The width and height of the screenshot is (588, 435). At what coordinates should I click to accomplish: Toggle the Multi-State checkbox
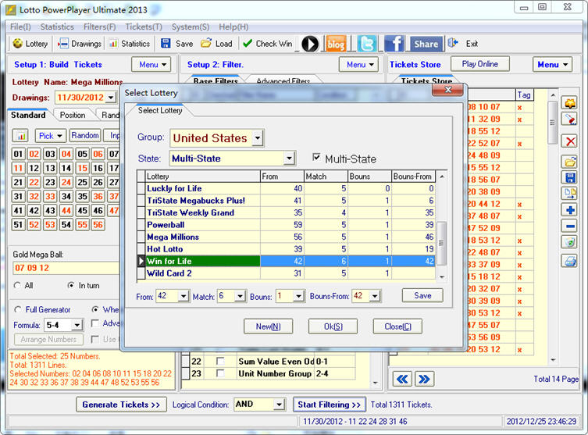click(x=316, y=158)
